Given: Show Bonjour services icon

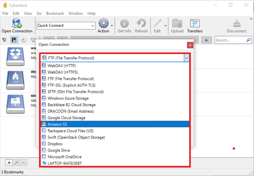Looking at the screenshot, I should [33, 40].
